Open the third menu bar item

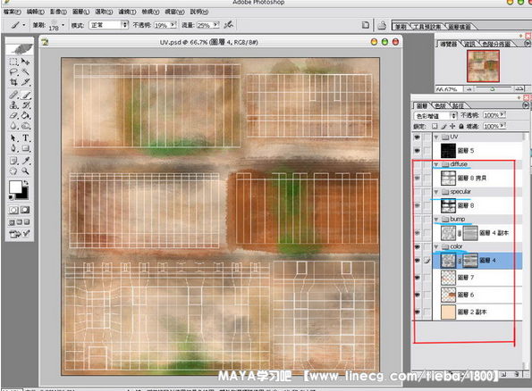(58, 12)
